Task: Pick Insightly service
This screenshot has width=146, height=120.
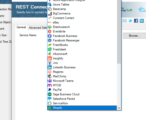Action: coord(82,58)
